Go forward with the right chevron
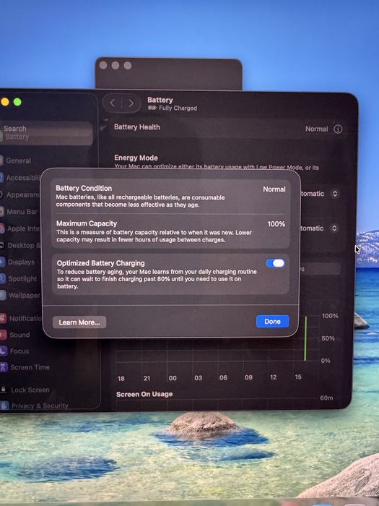Image resolution: width=379 pixels, height=506 pixels. coord(131,103)
